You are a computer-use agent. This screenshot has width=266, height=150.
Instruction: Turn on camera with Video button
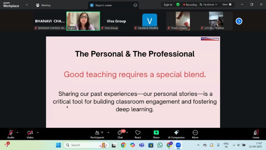(x=30, y=133)
